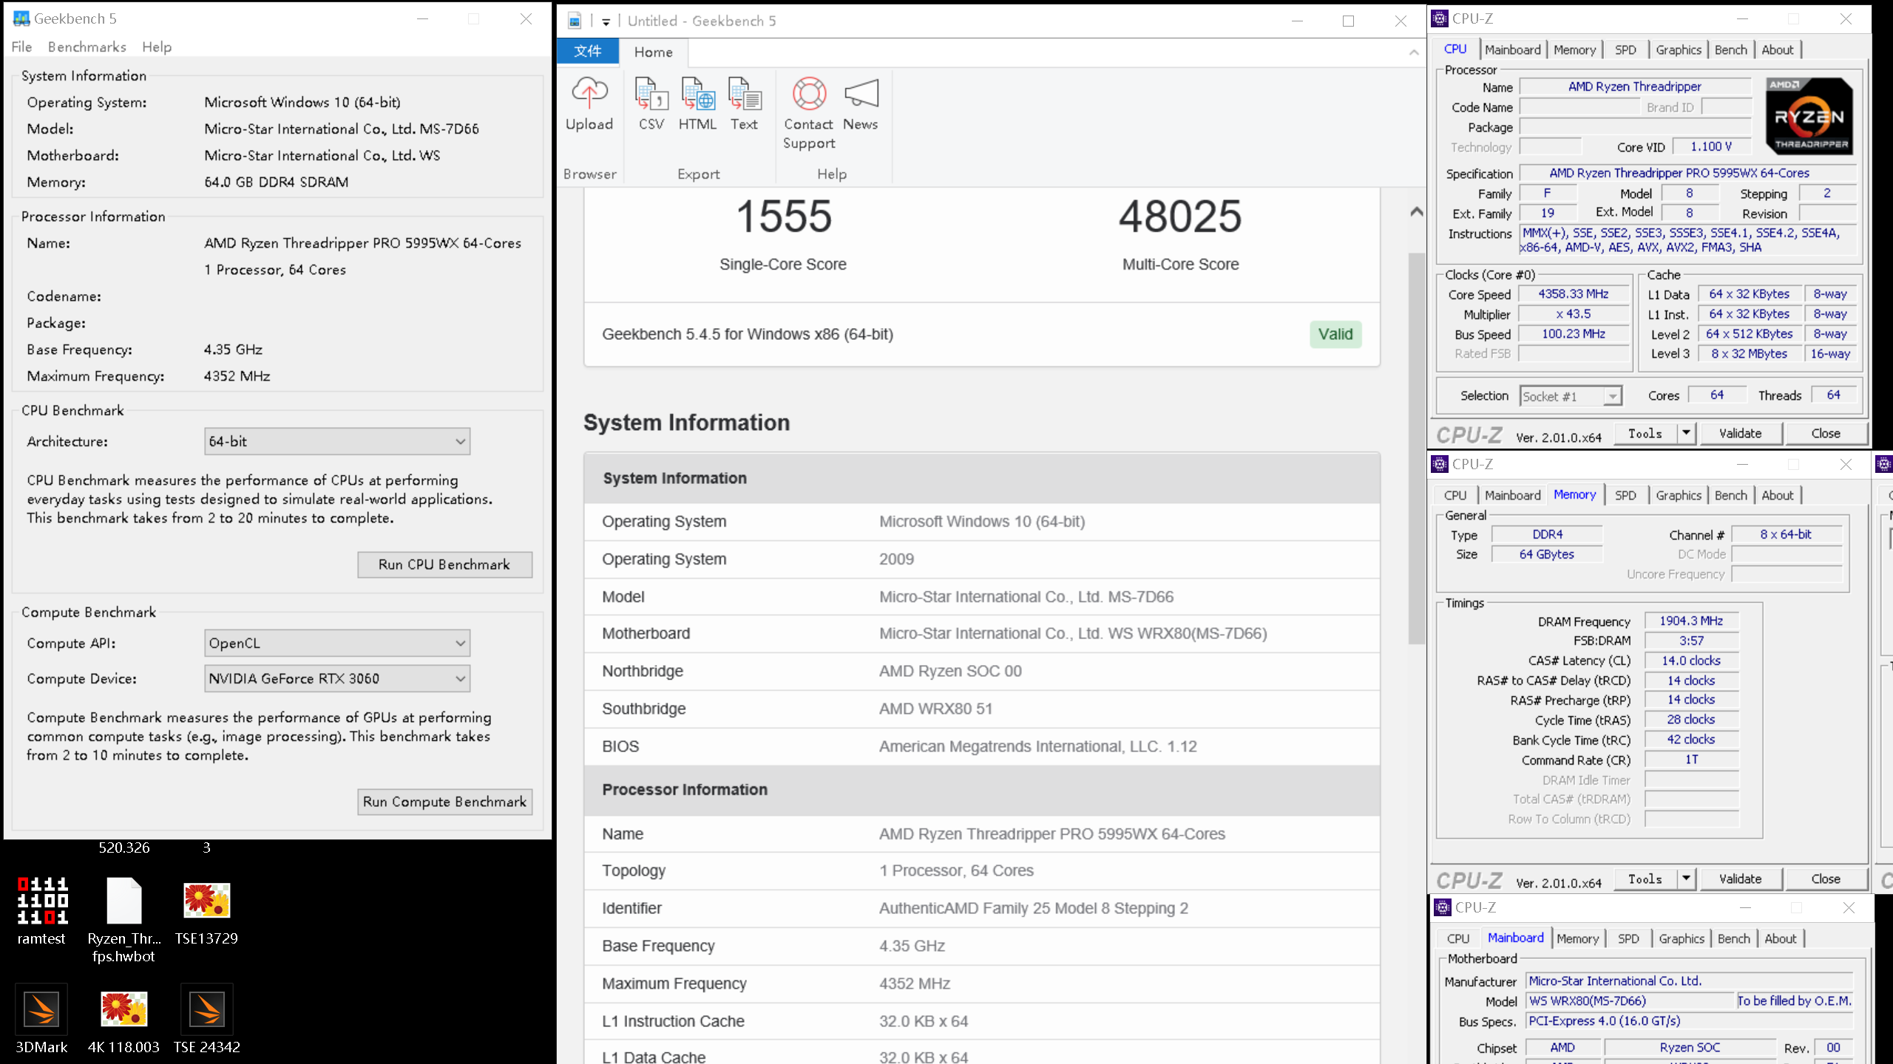Export results as Text
The image size is (1893, 1064).
point(744,104)
